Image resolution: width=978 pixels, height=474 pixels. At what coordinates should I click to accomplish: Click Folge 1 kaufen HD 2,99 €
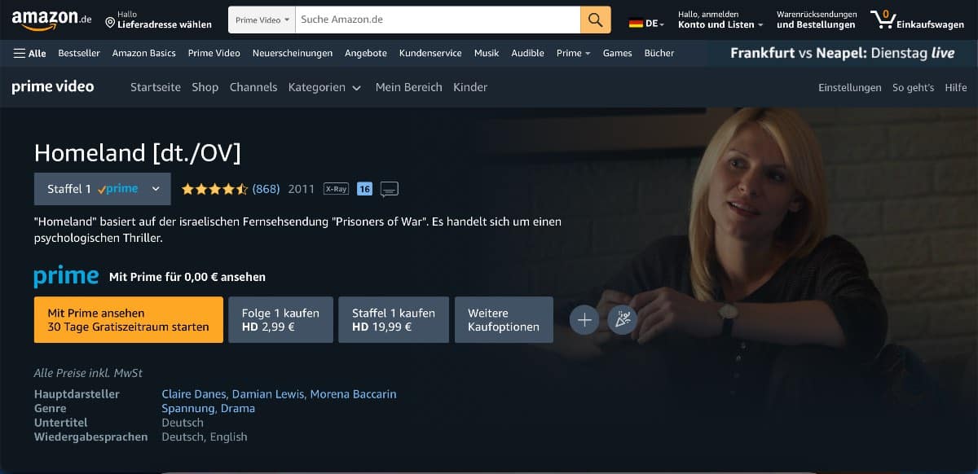click(x=281, y=320)
